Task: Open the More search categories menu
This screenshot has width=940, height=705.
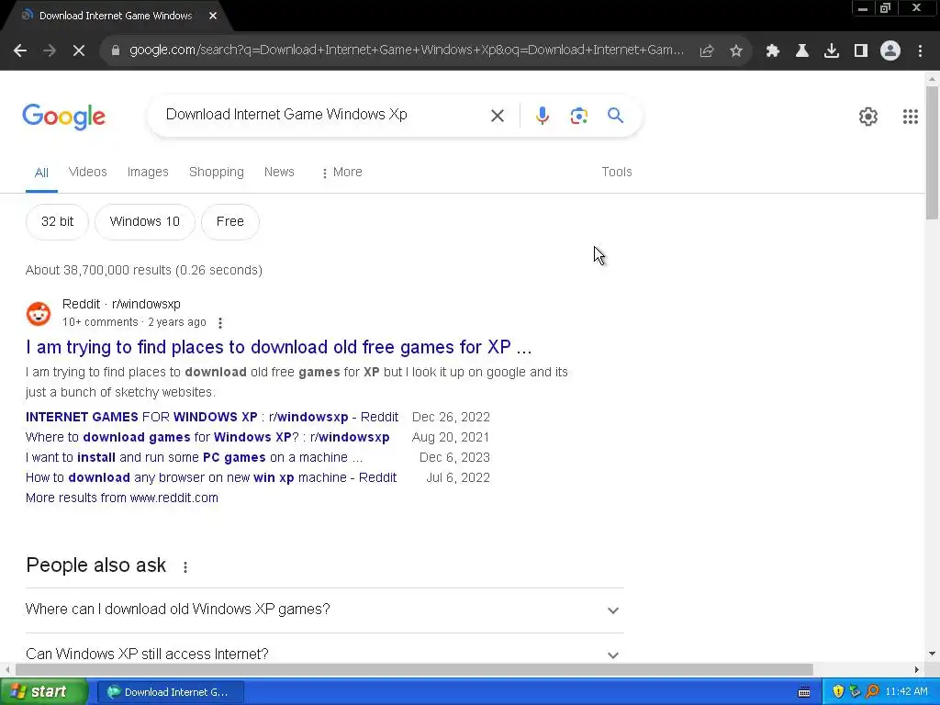Action: pyautogui.click(x=341, y=172)
